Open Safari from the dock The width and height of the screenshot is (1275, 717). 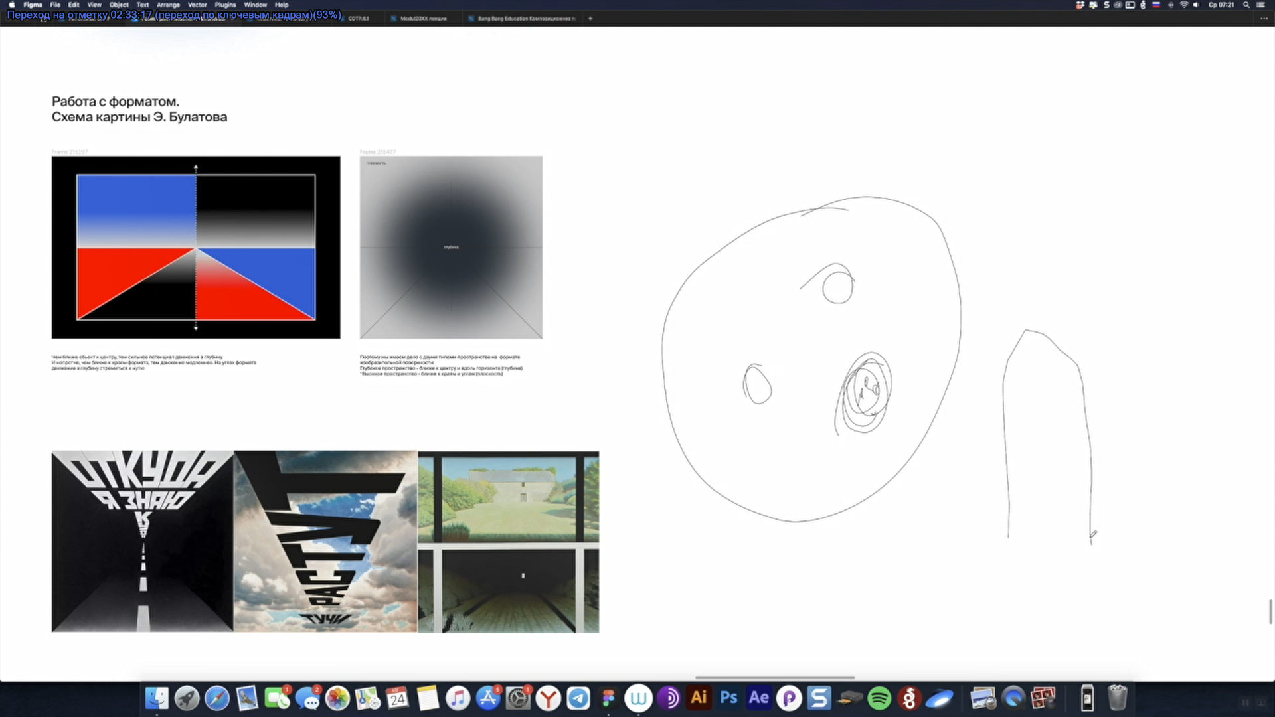coord(217,698)
